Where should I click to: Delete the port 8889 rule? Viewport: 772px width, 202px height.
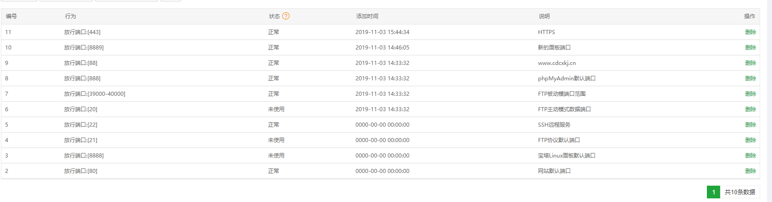click(x=751, y=48)
